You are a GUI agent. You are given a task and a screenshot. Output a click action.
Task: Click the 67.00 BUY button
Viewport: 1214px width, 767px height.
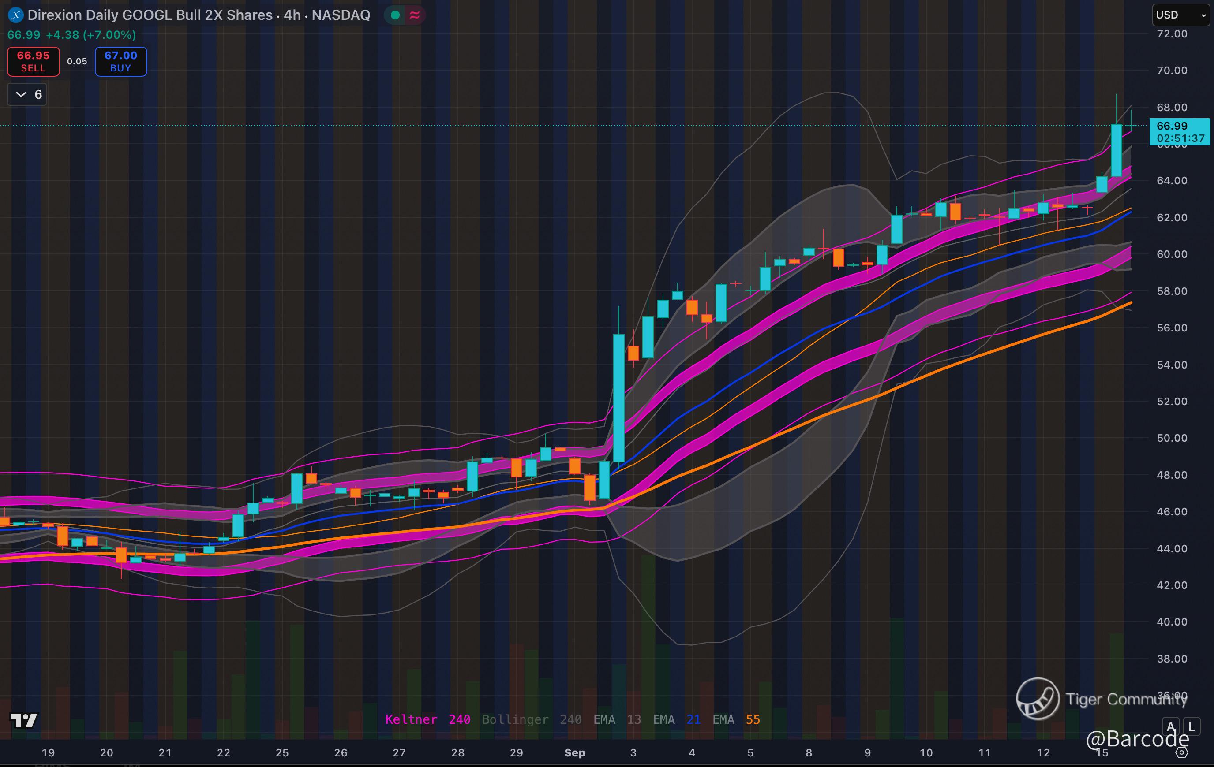tap(121, 61)
